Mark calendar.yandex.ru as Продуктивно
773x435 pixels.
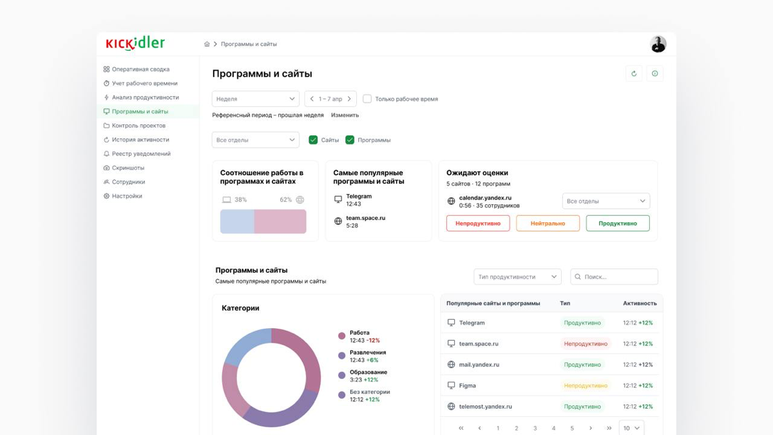pos(618,223)
